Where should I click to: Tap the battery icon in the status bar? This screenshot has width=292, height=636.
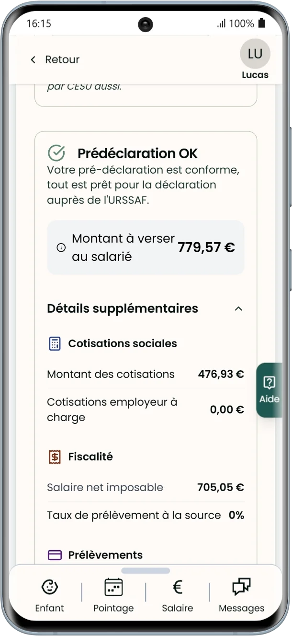coord(261,23)
